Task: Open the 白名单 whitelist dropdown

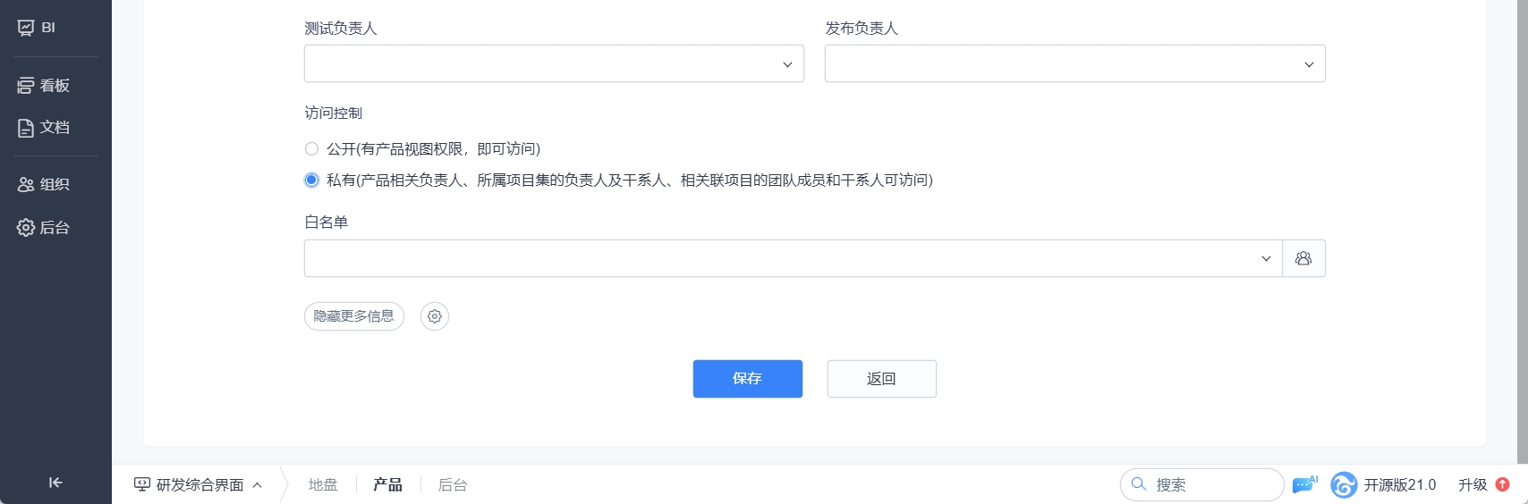Action: [x=793, y=258]
